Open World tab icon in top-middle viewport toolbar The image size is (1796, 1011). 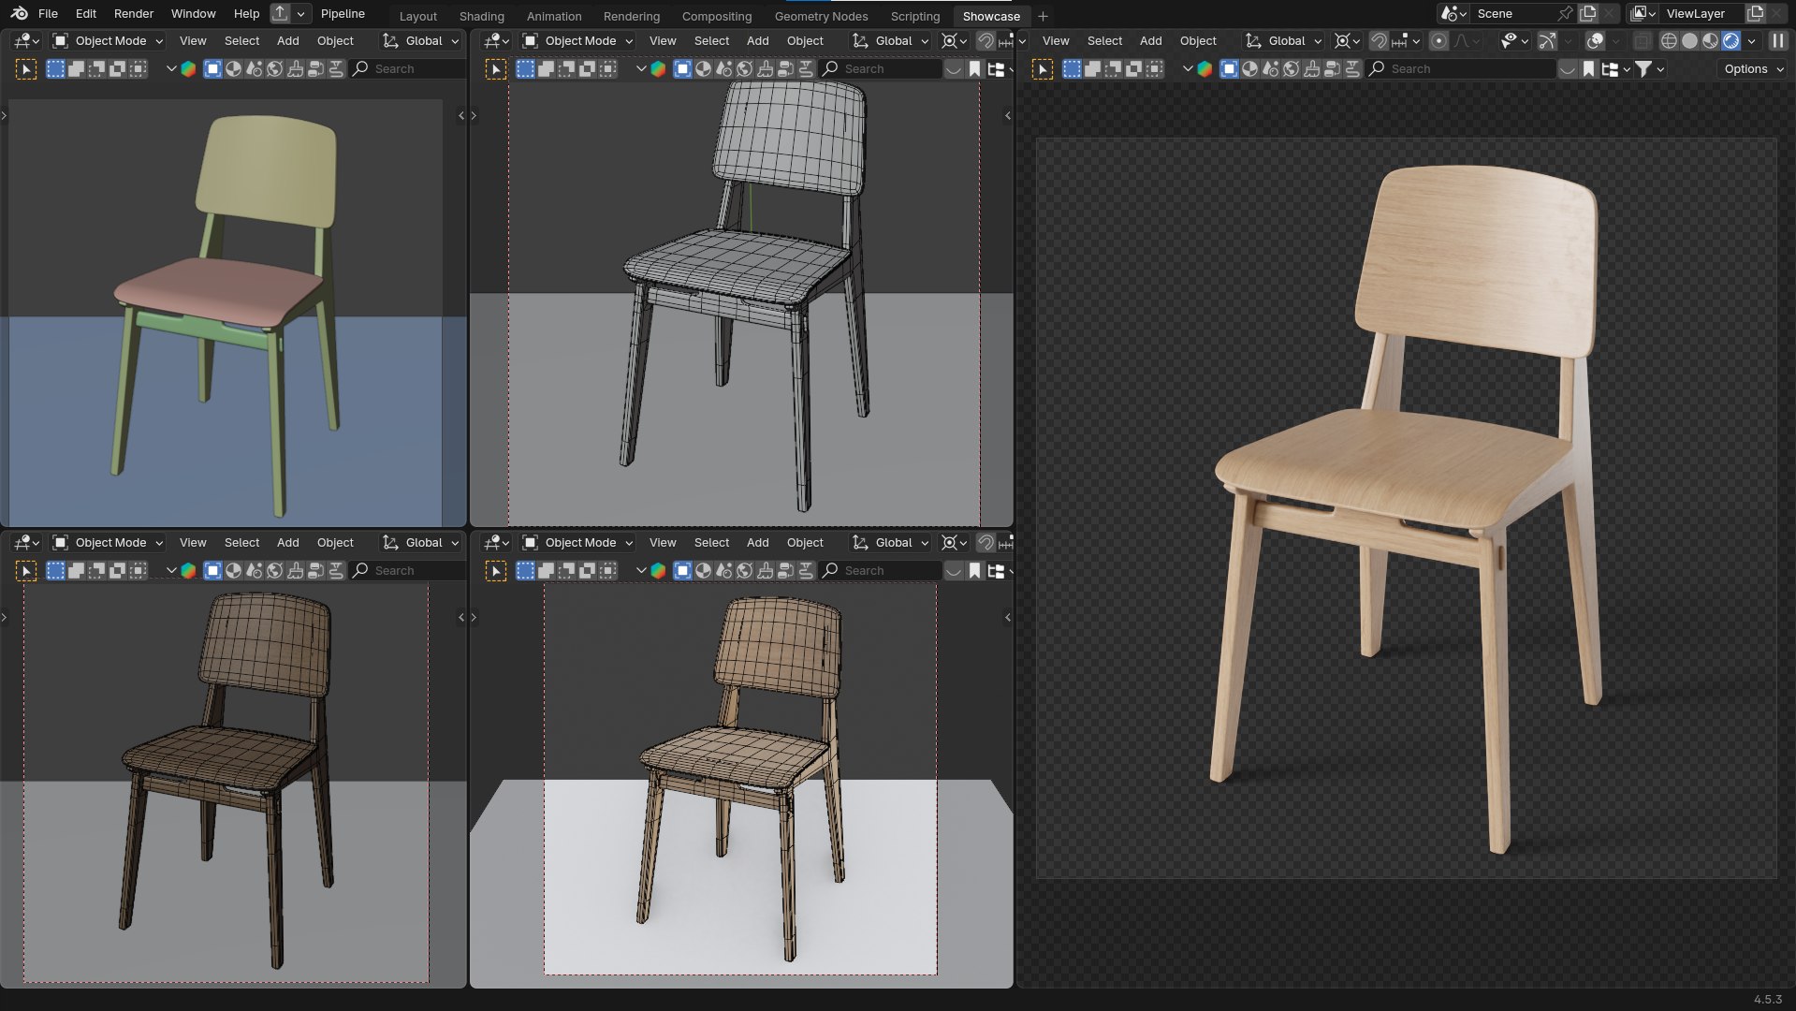pos(744,69)
